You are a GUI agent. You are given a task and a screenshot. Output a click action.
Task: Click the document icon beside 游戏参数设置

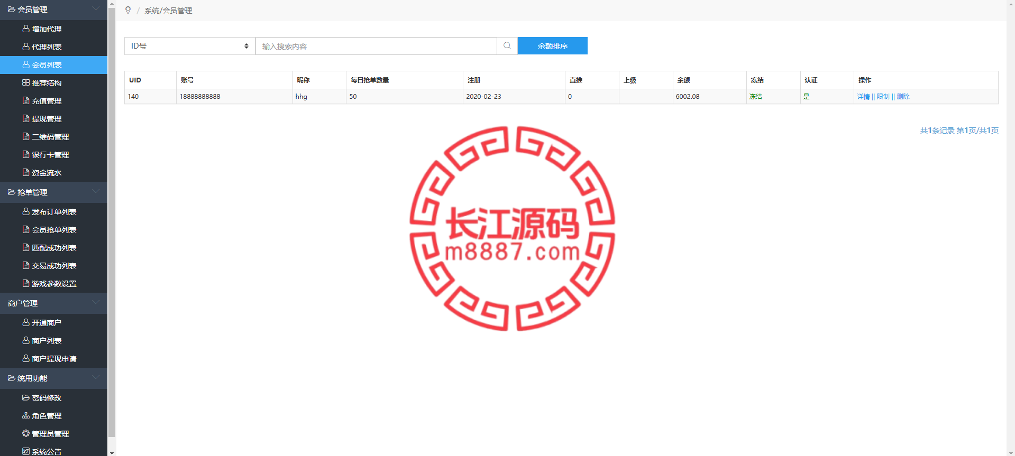(x=25, y=283)
